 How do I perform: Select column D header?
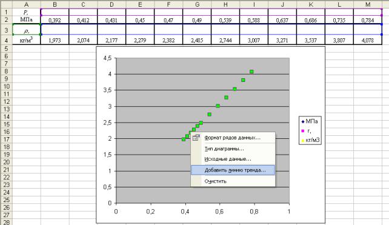(111, 4)
